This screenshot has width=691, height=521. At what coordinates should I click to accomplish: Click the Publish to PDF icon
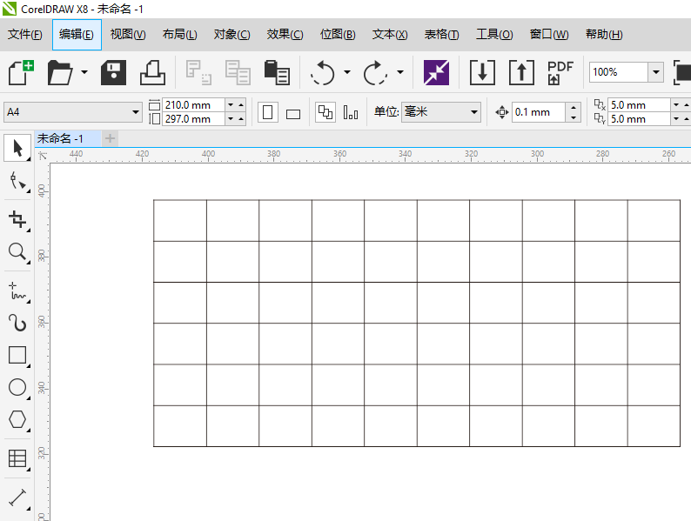[560, 73]
